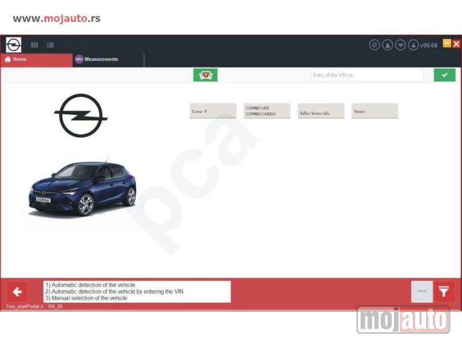Click the three dots more button
The image size is (462, 346).
click(422, 292)
